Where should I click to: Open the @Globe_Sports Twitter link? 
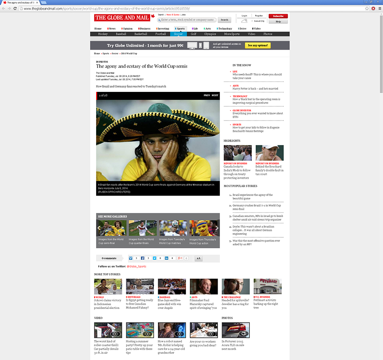pos(136,266)
